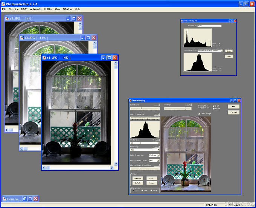
Task: Maximize the s1.JPG image window
Action: pos(109,58)
